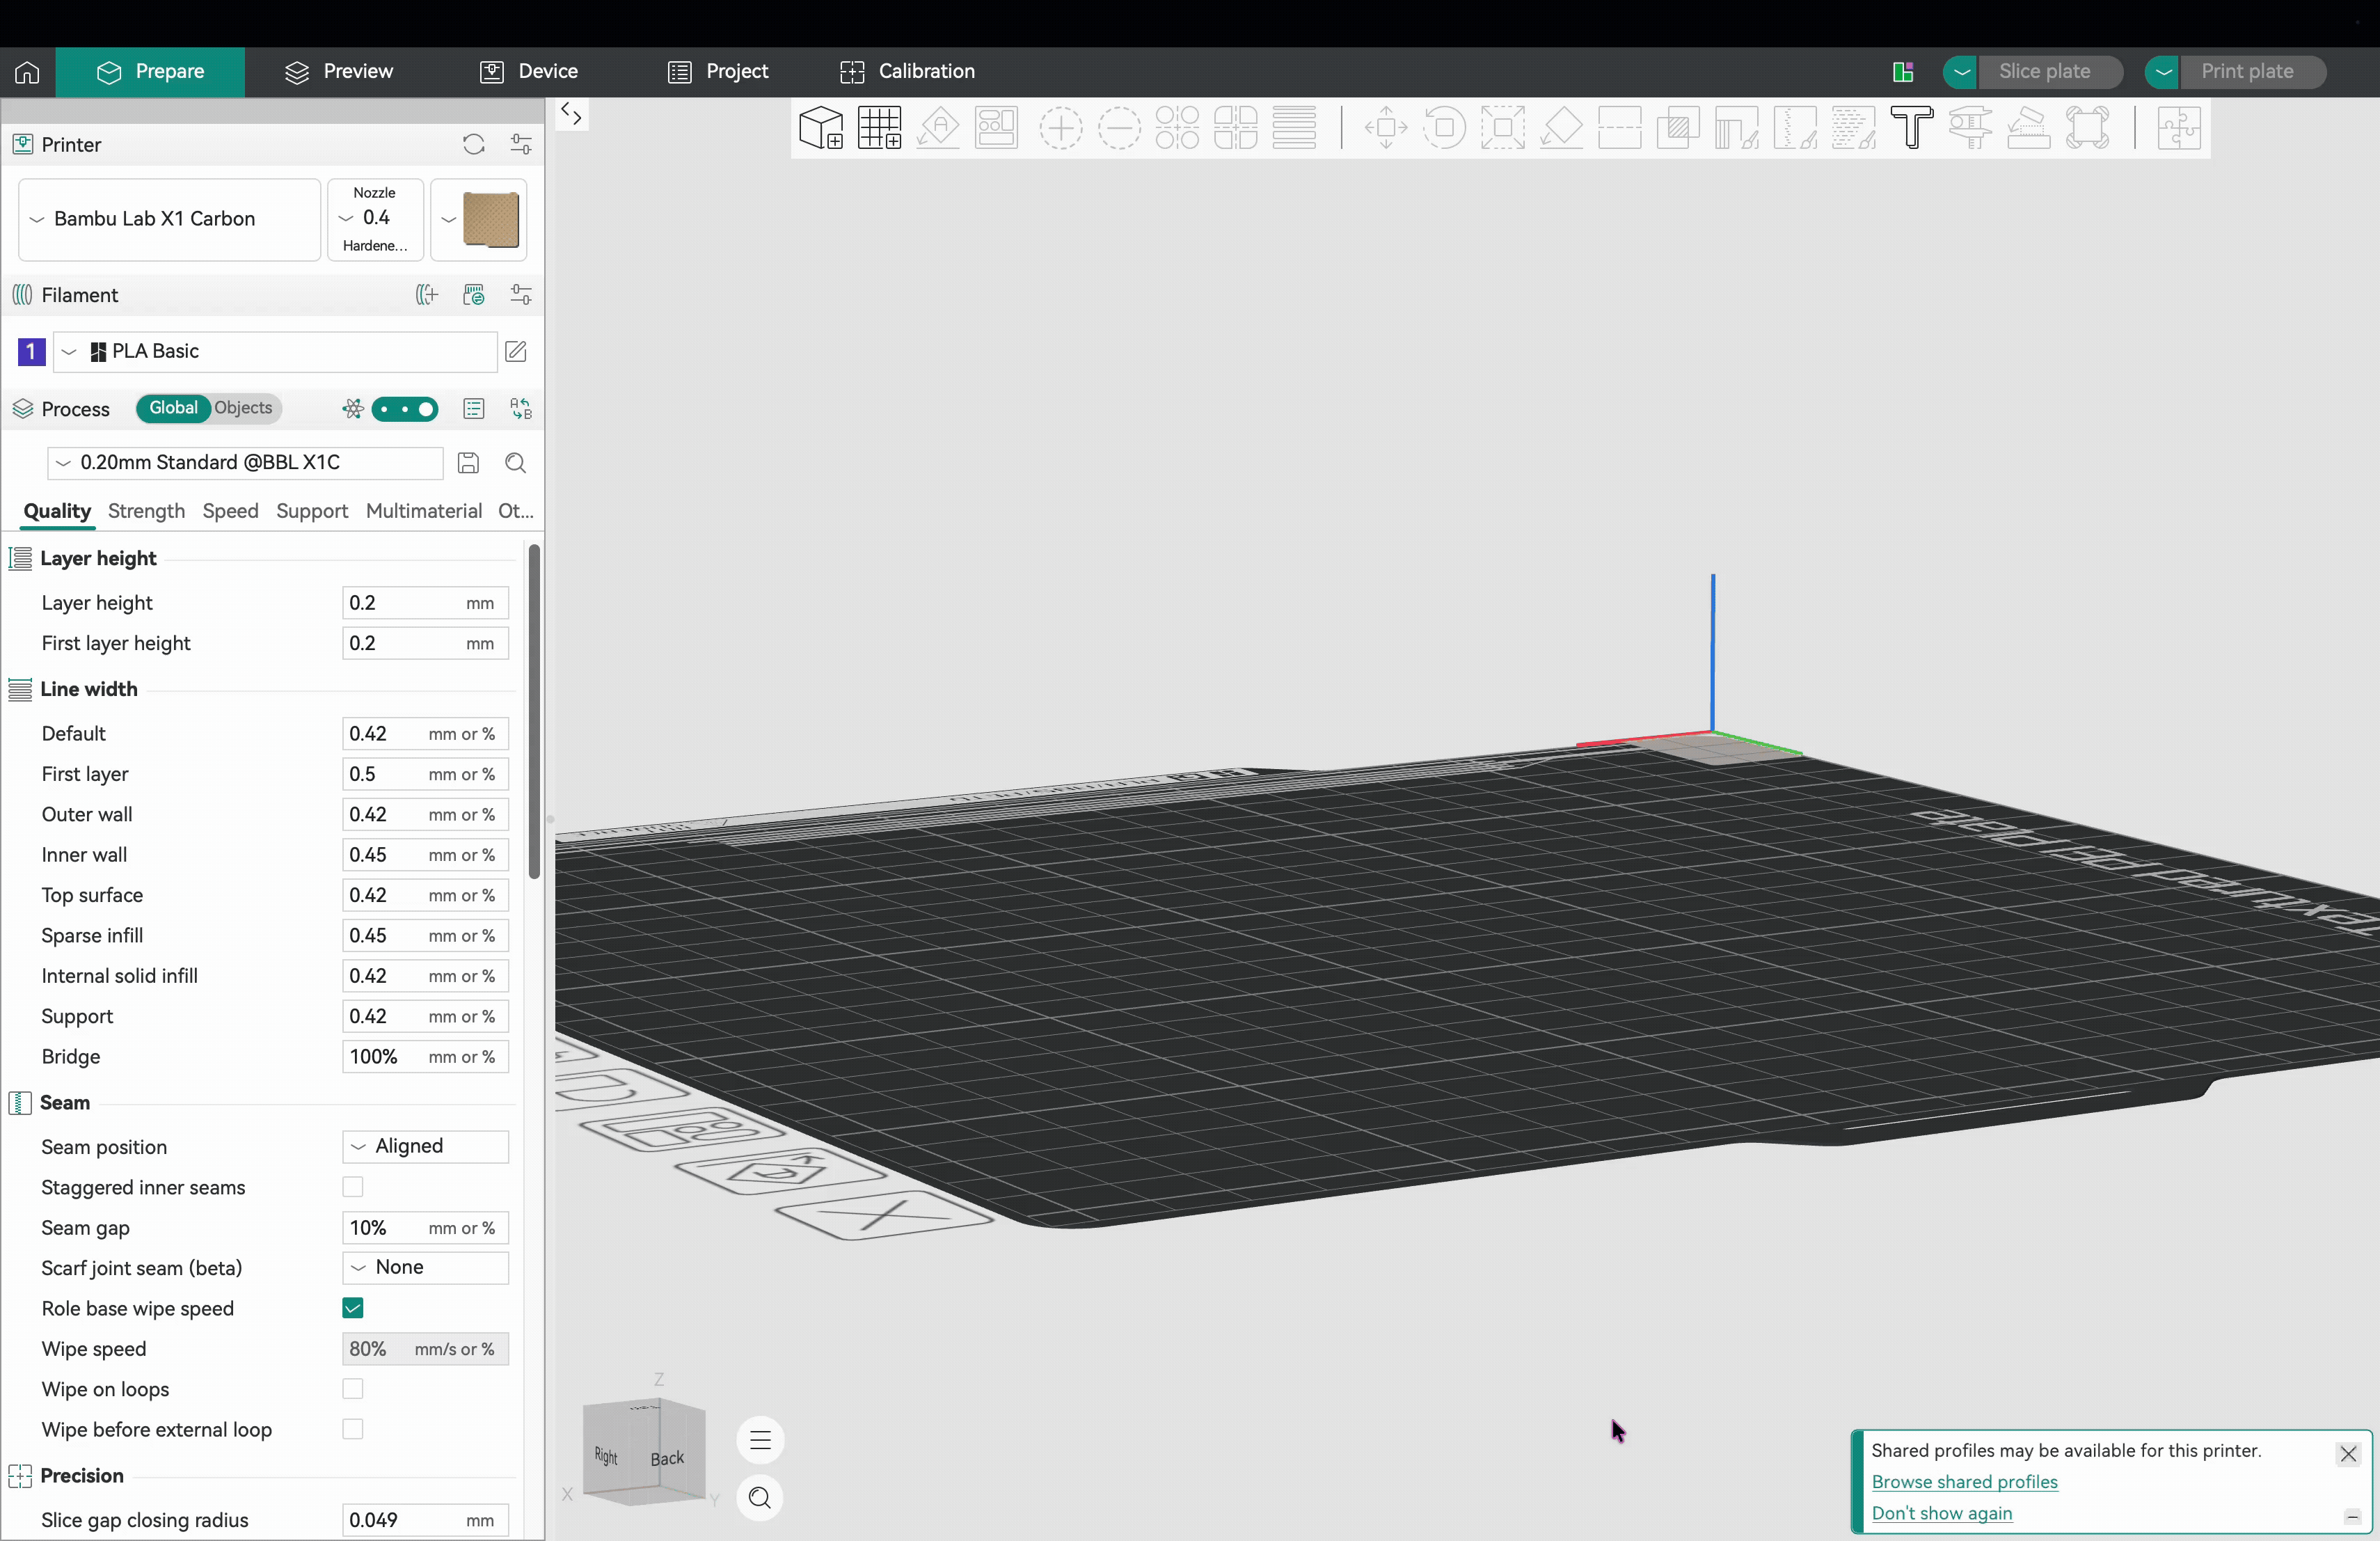The image size is (2380, 1541).
Task: Click the save process preset icon
Action: click(x=468, y=463)
